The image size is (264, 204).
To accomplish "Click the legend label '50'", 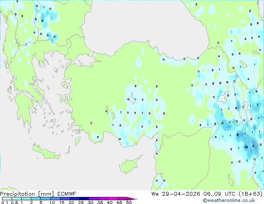I will tap(129, 202).
